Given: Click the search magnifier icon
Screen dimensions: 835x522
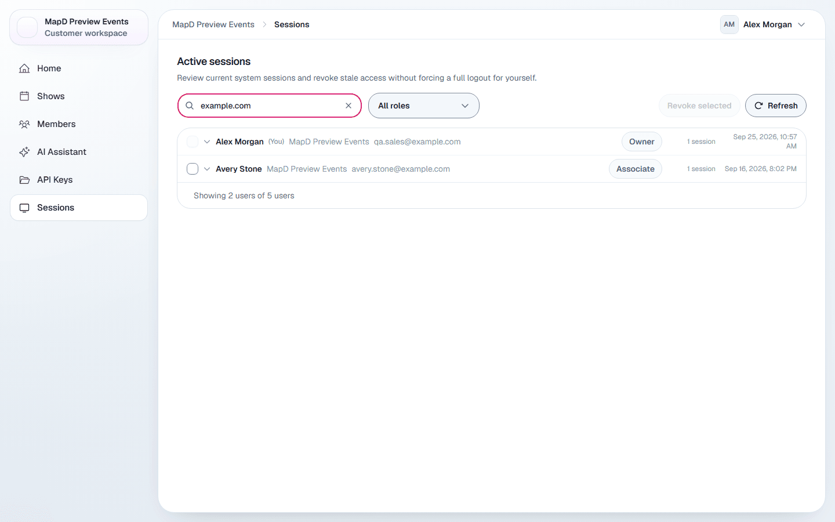Looking at the screenshot, I should [190, 106].
